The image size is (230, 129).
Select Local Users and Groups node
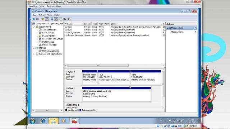pyautogui.click(x=52, y=39)
